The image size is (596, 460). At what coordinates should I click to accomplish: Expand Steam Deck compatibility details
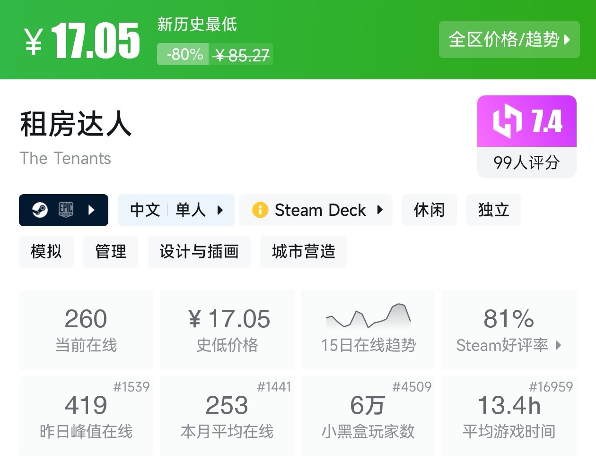[379, 210]
